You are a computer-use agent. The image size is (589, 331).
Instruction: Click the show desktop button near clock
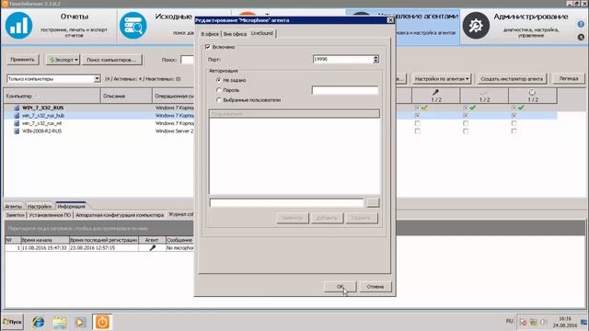tap(584, 322)
